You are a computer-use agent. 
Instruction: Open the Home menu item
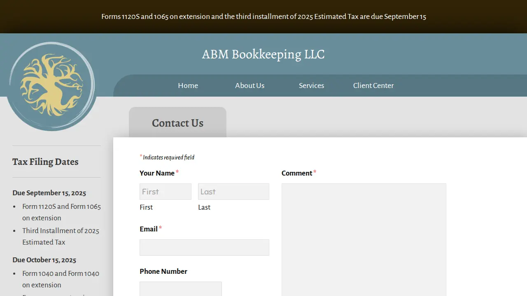click(x=188, y=86)
